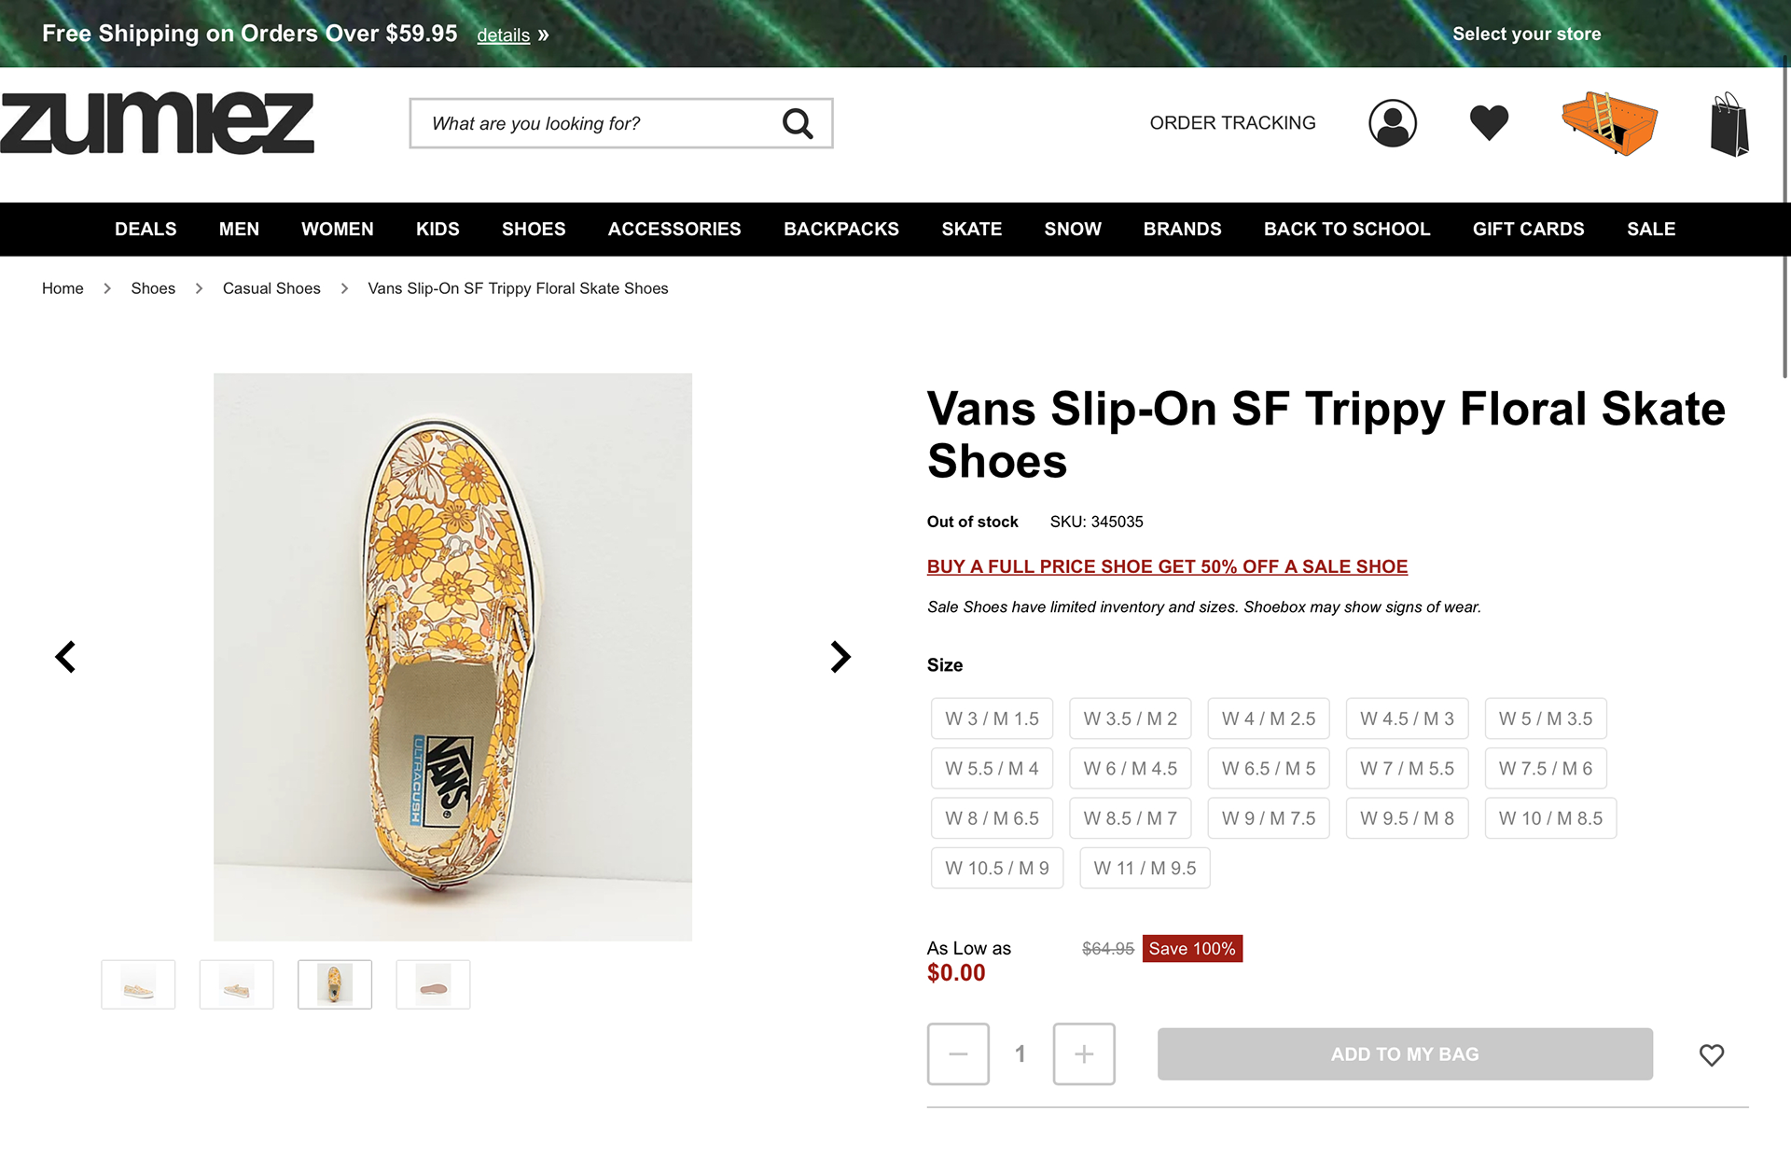Open the SHOES menu
The image size is (1791, 1157).
(534, 230)
